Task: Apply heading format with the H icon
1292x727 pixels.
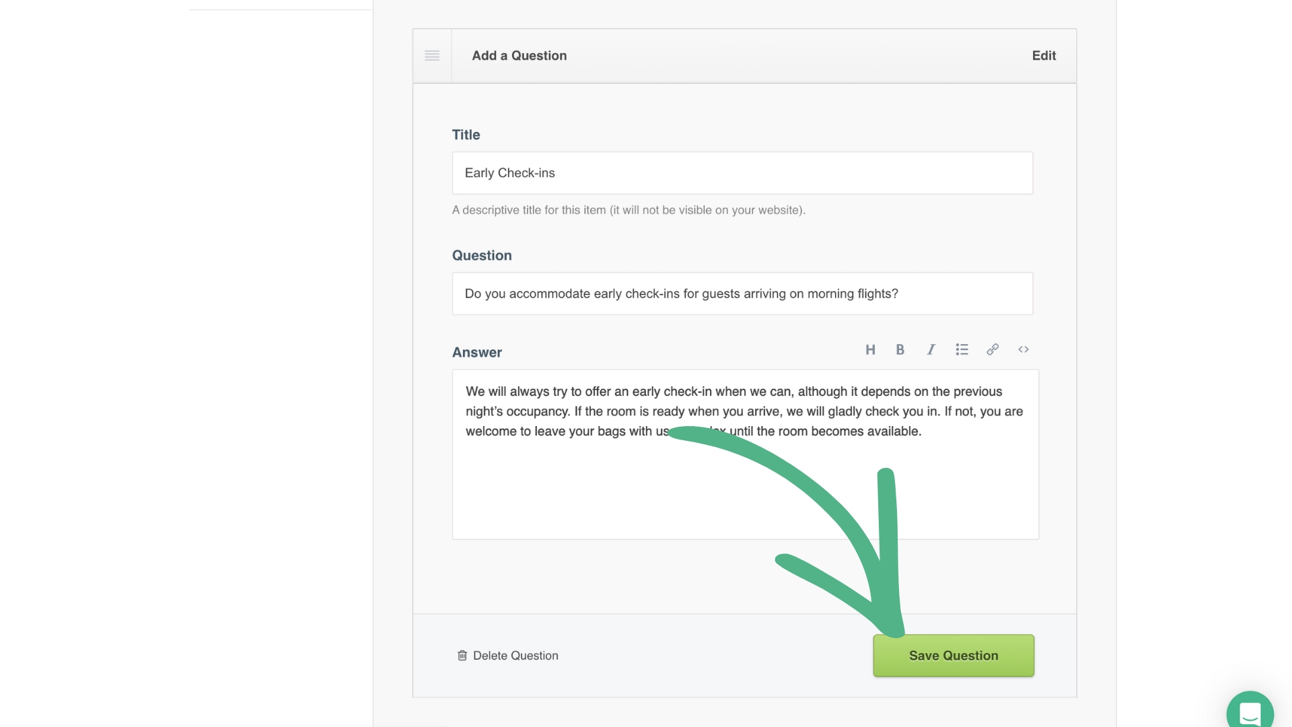Action: 870,349
